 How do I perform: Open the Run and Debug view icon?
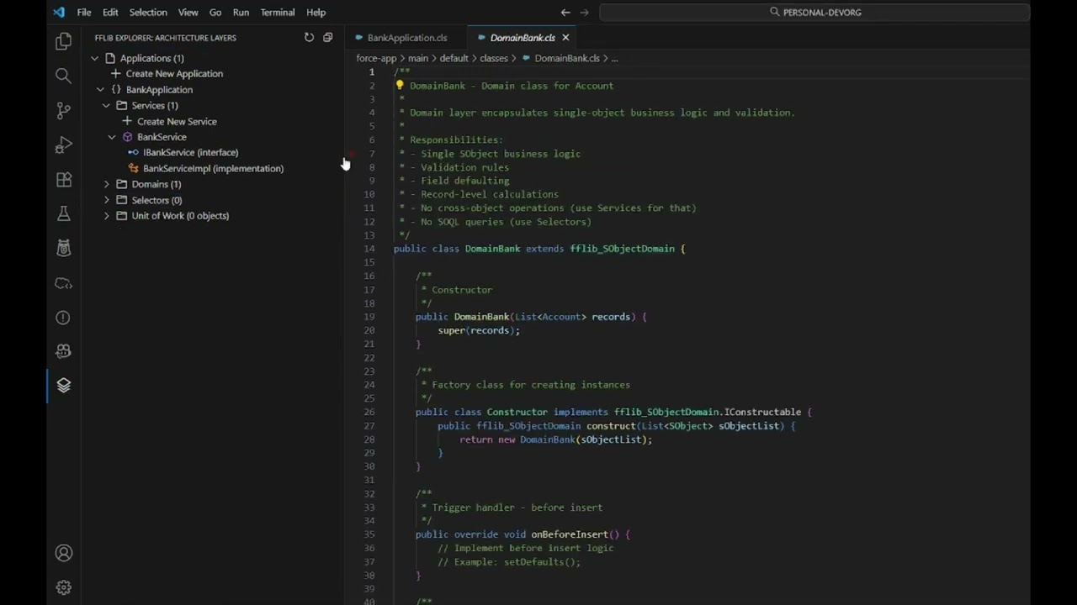pyautogui.click(x=63, y=145)
